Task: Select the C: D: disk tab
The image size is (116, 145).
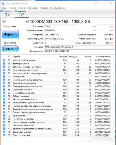Action: 6,14
